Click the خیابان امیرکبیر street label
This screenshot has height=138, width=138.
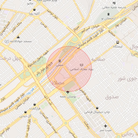click(x=91, y=29)
